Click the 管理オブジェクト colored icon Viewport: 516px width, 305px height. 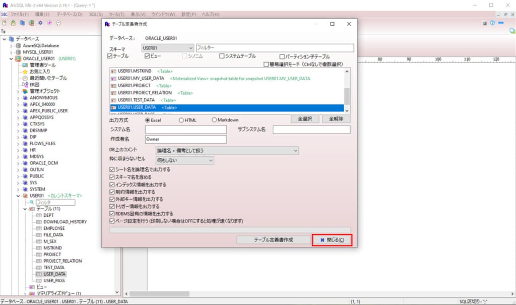[25, 91]
